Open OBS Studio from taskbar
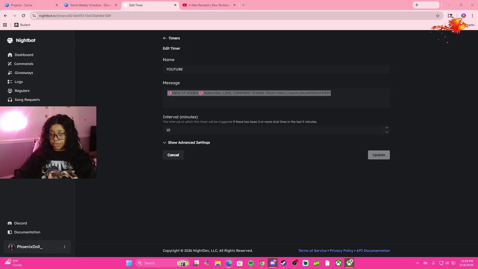This screenshot has height=269, width=478. pyautogui.click(x=295, y=263)
